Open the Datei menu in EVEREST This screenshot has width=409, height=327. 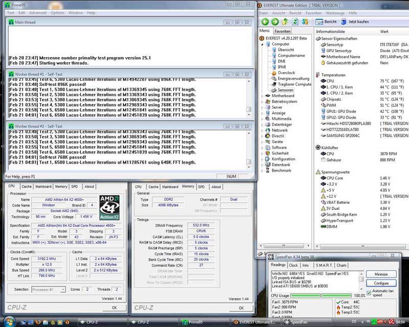(x=263, y=13)
